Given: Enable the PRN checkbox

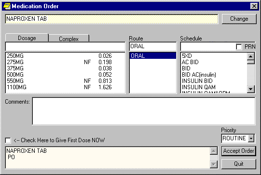Looking at the screenshot, I should [x=239, y=47].
